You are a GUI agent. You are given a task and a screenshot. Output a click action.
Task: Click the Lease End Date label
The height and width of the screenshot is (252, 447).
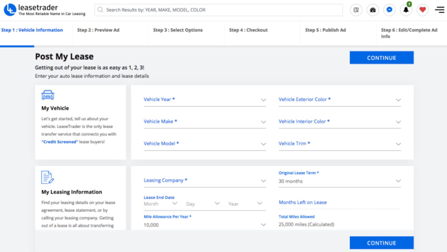[159, 197]
